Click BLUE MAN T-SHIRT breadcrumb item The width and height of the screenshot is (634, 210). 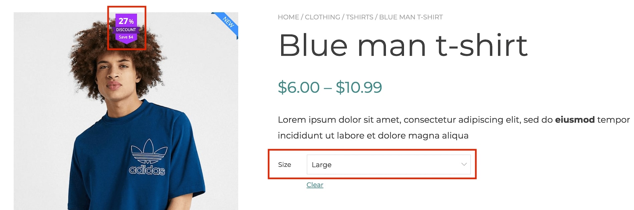coord(411,17)
